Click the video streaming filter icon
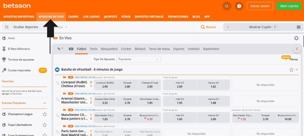The width and height of the screenshot is (304, 136). tap(71, 49)
